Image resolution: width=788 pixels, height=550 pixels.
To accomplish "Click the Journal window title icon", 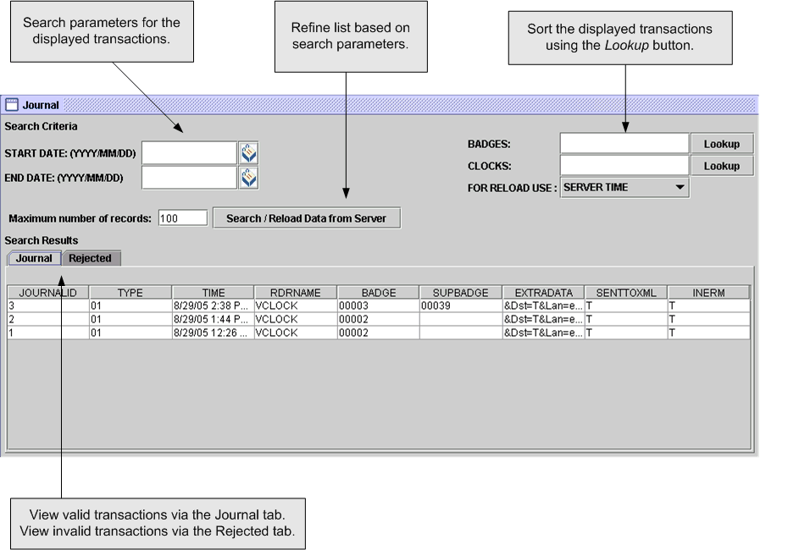I will tap(12, 105).
